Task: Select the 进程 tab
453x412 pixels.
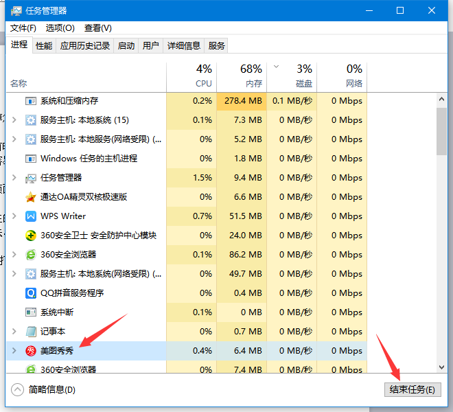Action: pyautogui.click(x=19, y=45)
